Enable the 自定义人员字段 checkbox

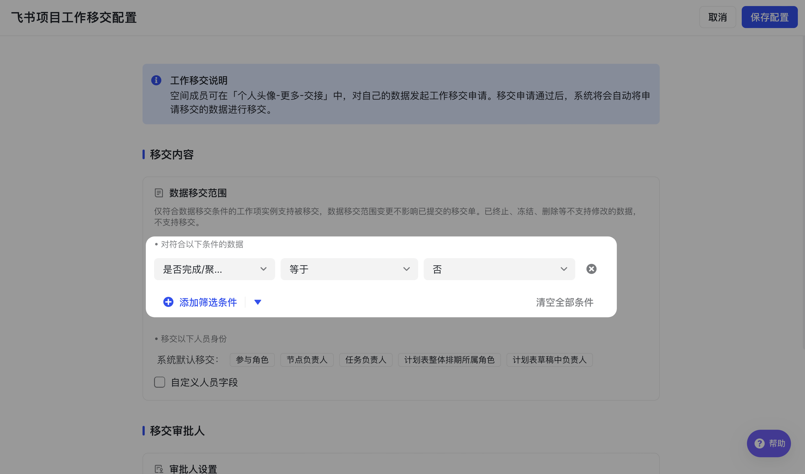pyautogui.click(x=160, y=382)
